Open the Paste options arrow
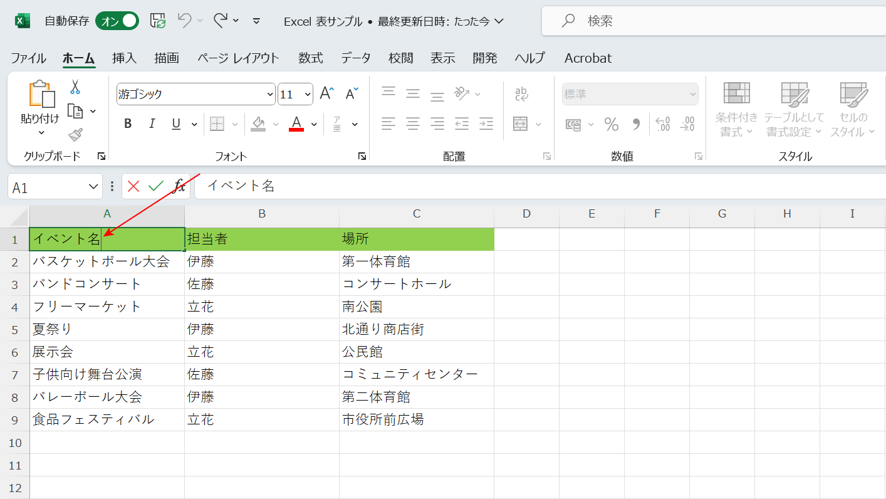The width and height of the screenshot is (886, 499). (41, 132)
